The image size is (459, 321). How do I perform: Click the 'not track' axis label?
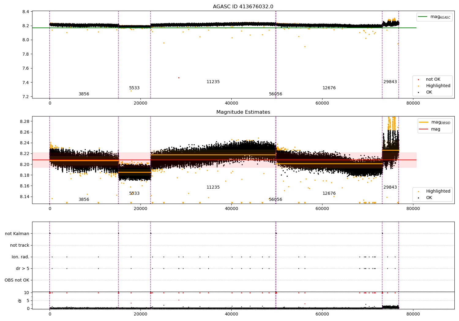[x=20, y=245]
